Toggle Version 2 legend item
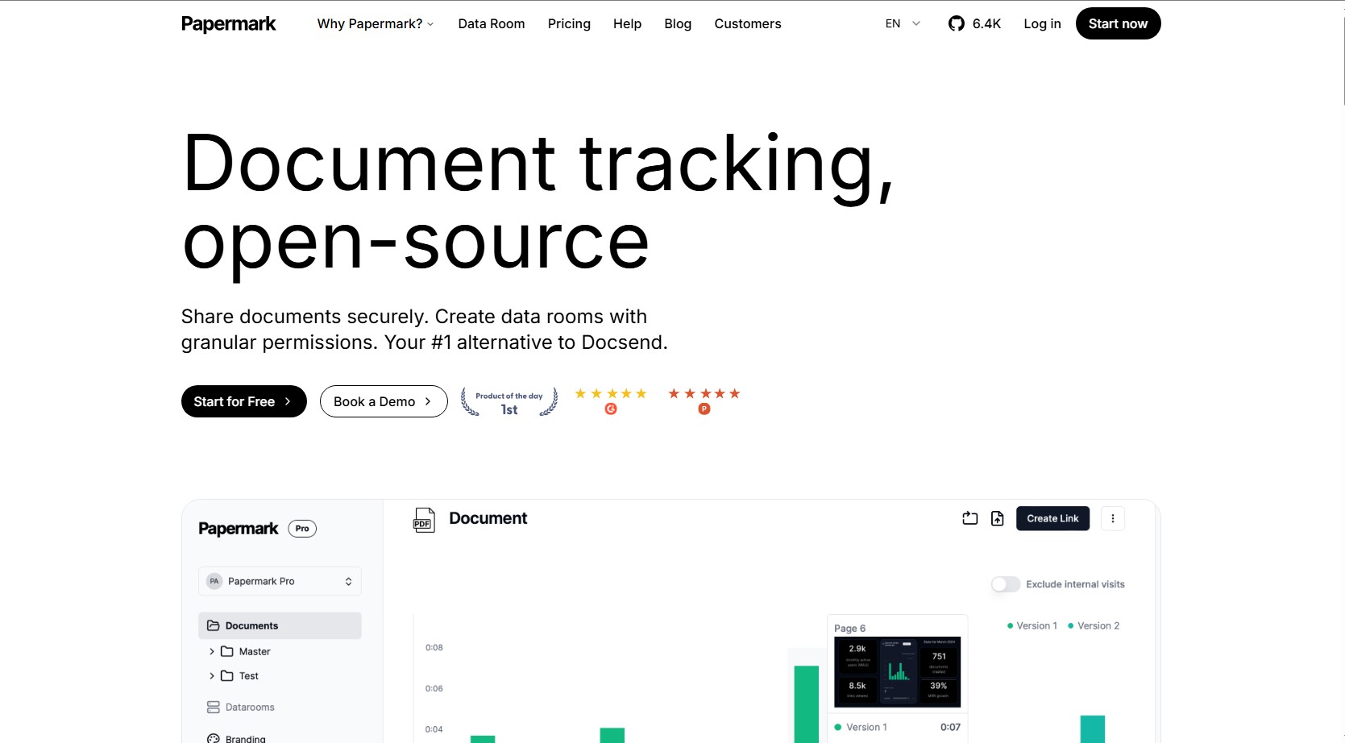The image size is (1345, 743). [x=1094, y=625]
